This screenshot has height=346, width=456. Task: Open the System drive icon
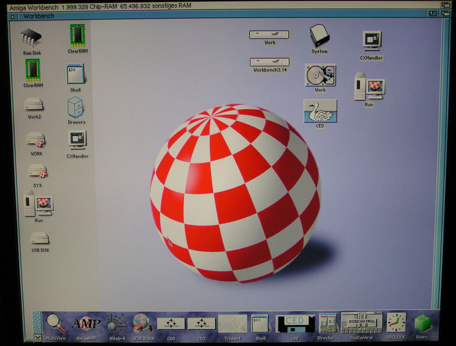coord(319,36)
